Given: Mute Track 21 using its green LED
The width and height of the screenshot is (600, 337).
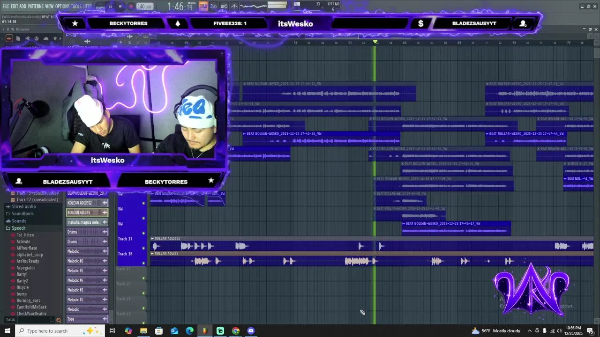Looking at the screenshot, I should (x=143, y=308).
